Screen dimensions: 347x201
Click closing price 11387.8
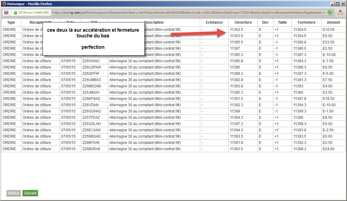pyautogui.click(x=300, y=99)
